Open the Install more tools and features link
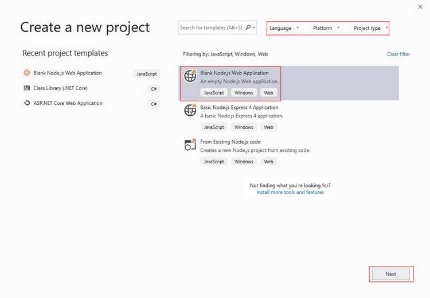The height and width of the screenshot is (298, 430). pyautogui.click(x=290, y=192)
